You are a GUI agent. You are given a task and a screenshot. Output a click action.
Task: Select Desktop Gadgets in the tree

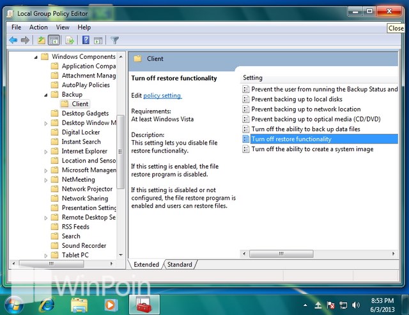[85, 113]
